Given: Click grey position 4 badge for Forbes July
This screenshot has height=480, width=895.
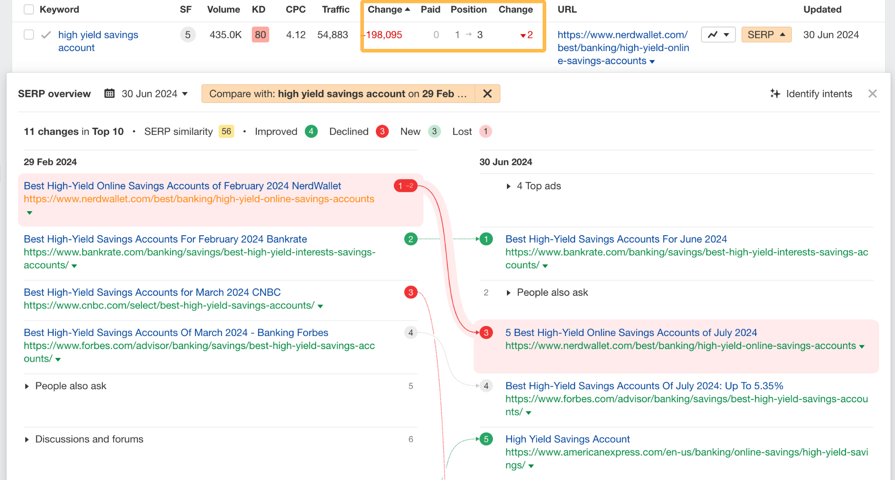Looking at the screenshot, I should pos(486,386).
